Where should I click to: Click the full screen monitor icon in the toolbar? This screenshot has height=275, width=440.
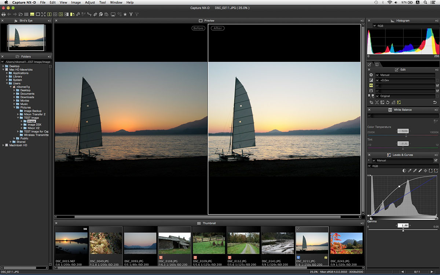114,14
